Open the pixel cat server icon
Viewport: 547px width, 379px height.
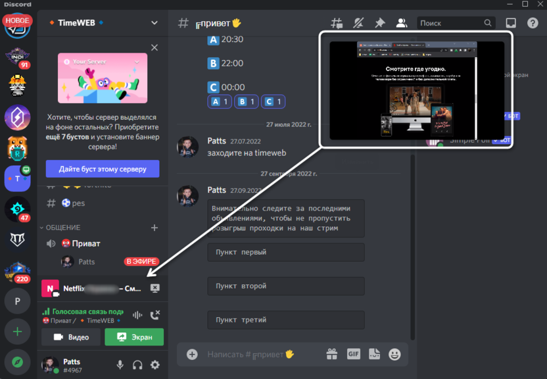pos(18,86)
